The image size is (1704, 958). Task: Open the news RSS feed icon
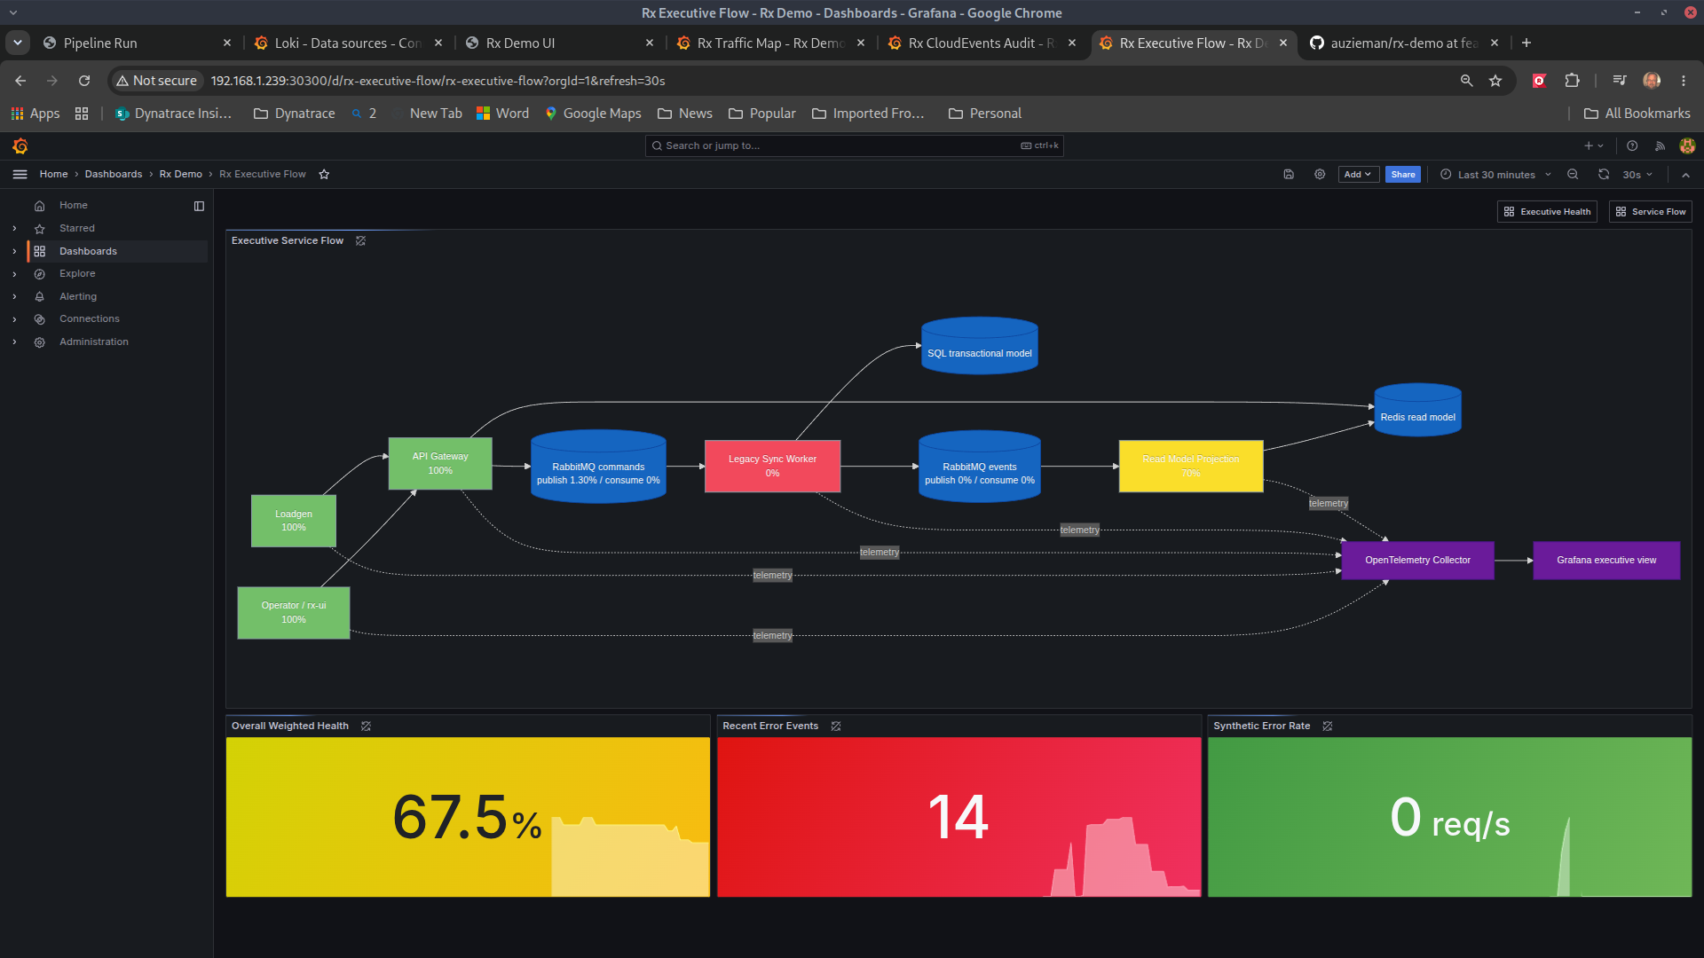[x=1660, y=145]
